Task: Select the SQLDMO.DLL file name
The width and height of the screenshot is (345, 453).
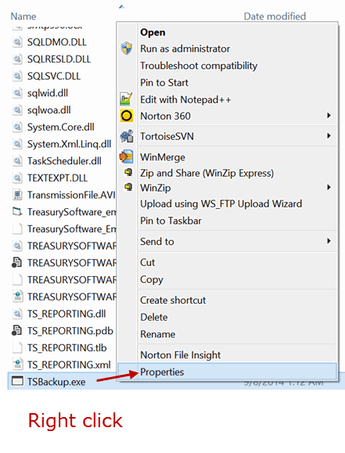Action: 56,42
